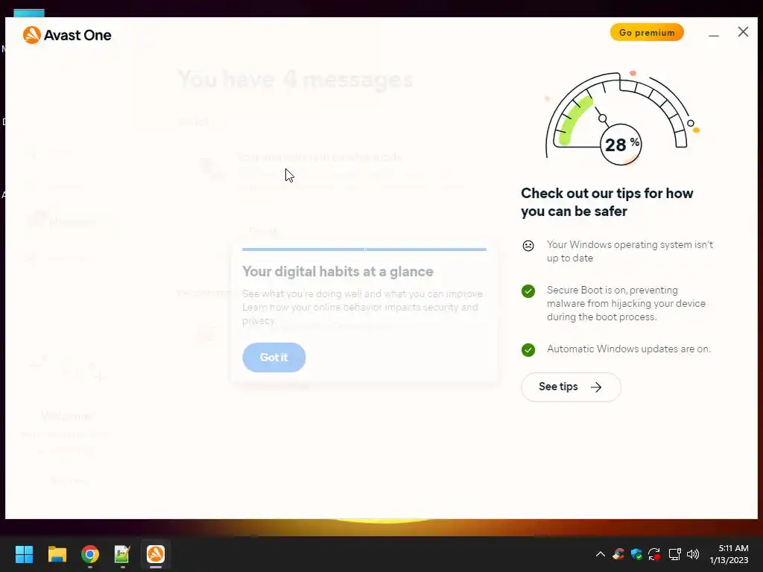Click the Go premium button
Image resolution: width=763 pixels, height=572 pixels.
pos(647,33)
